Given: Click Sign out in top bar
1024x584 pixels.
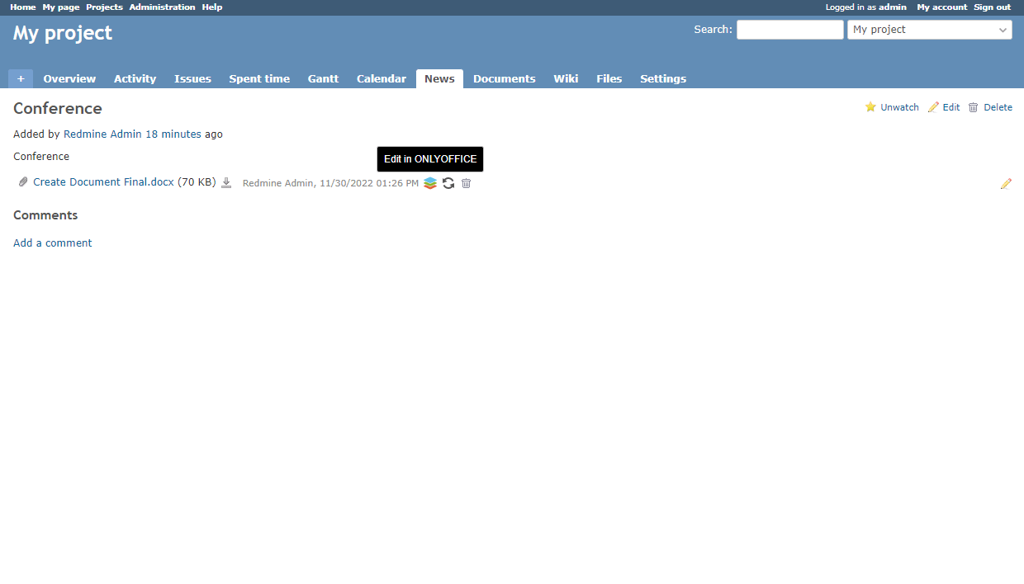Looking at the screenshot, I should pos(992,7).
